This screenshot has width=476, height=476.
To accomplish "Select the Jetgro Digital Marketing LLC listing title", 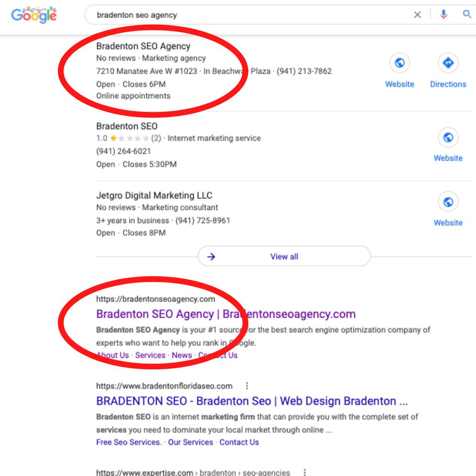I will (154, 195).
